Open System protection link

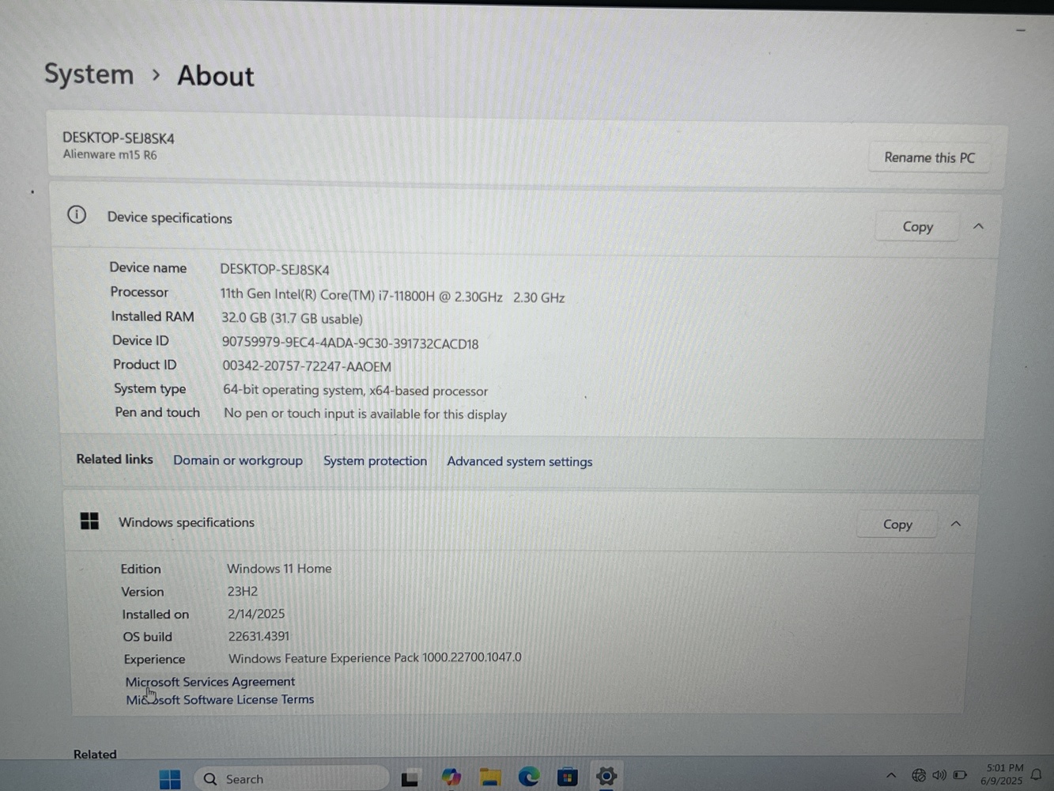375,461
